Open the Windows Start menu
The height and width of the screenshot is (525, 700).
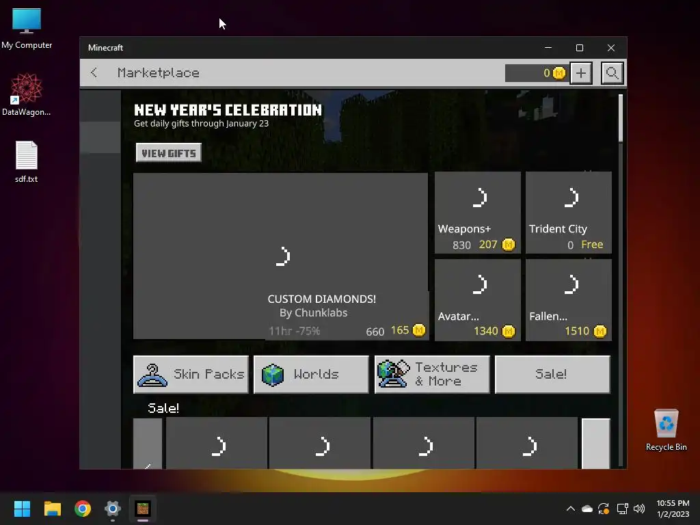click(x=22, y=509)
